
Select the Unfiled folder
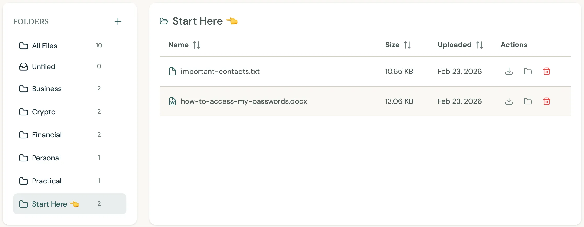pos(44,67)
